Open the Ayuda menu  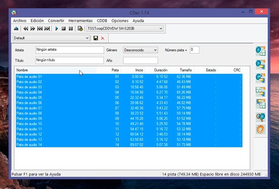pyautogui.click(x=138, y=21)
